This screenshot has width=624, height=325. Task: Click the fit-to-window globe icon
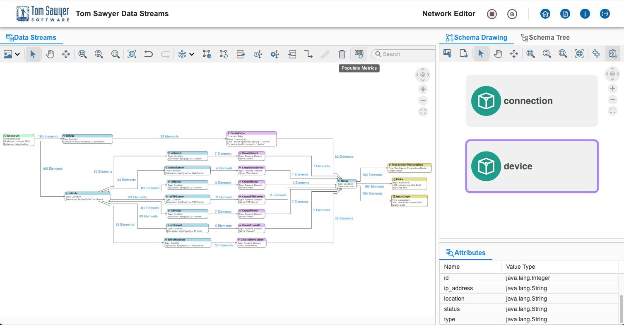pyautogui.click(x=132, y=54)
